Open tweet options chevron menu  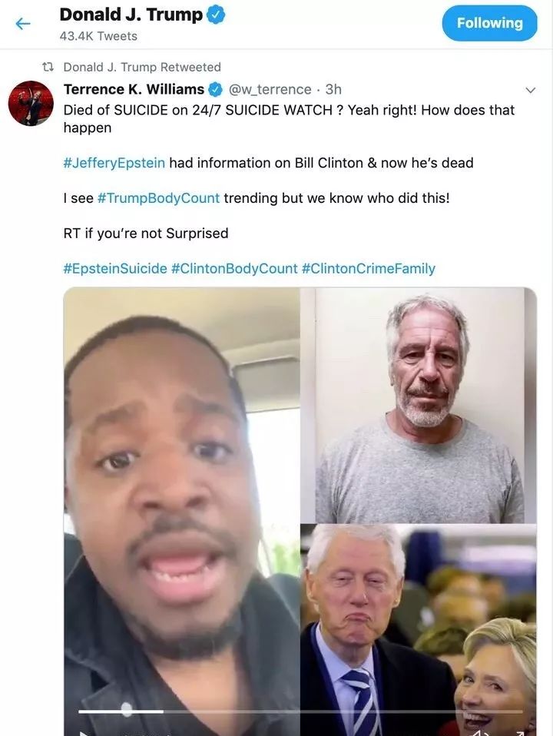pos(530,90)
